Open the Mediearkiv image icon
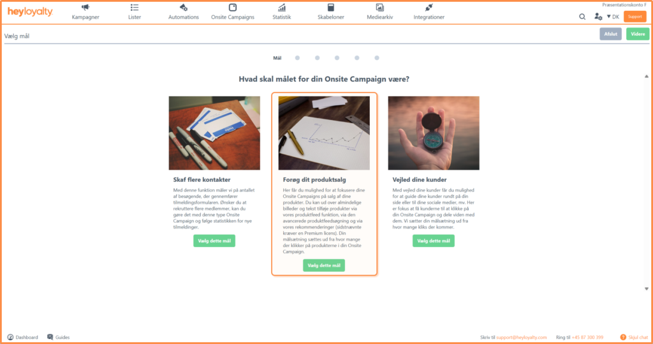 click(380, 8)
